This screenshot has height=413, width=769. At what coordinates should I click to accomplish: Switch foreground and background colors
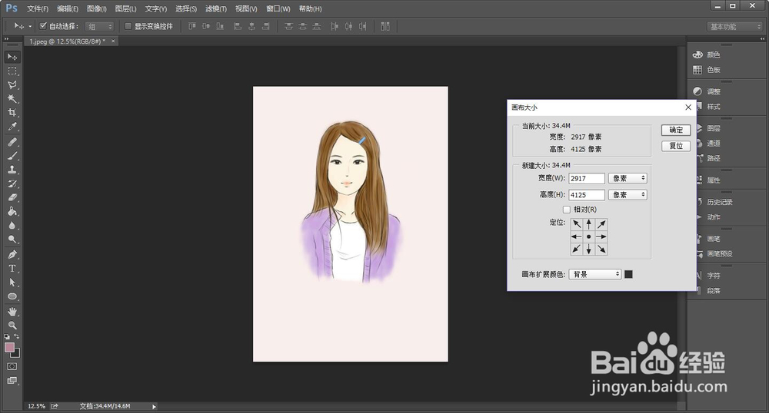[x=17, y=336]
